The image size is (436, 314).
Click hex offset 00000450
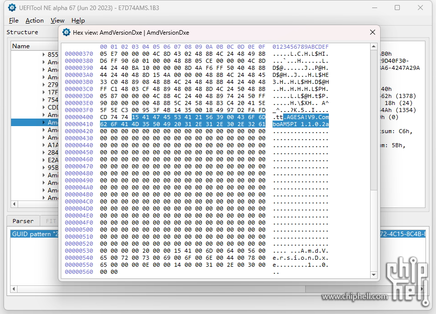pos(79,152)
